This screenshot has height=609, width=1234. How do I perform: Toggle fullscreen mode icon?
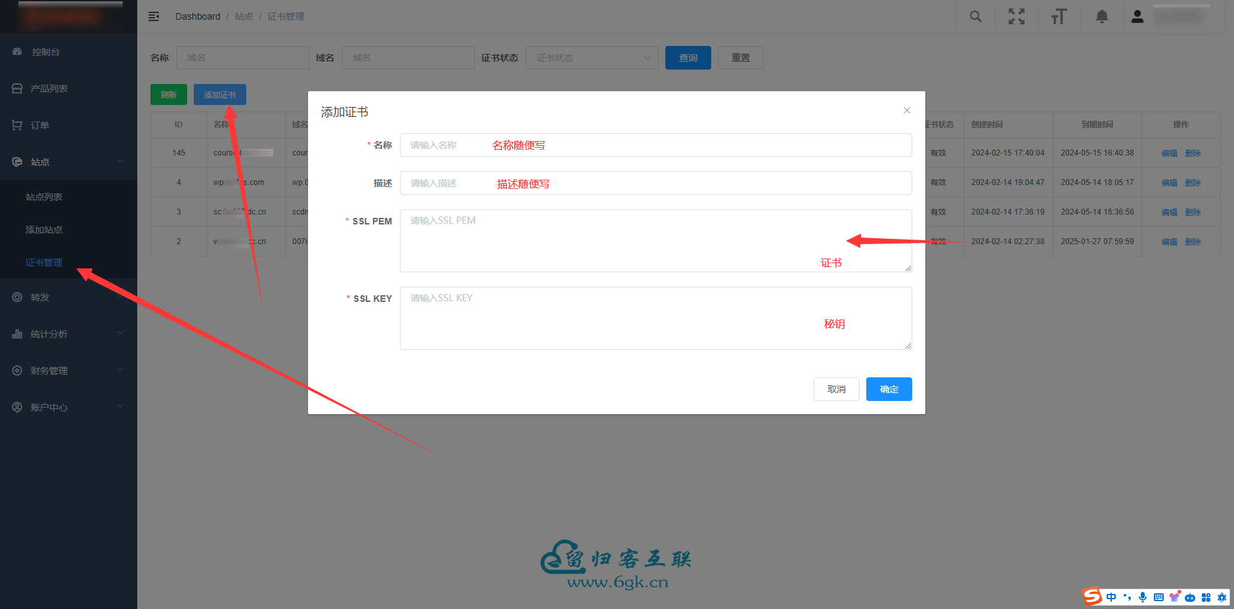(x=1017, y=16)
